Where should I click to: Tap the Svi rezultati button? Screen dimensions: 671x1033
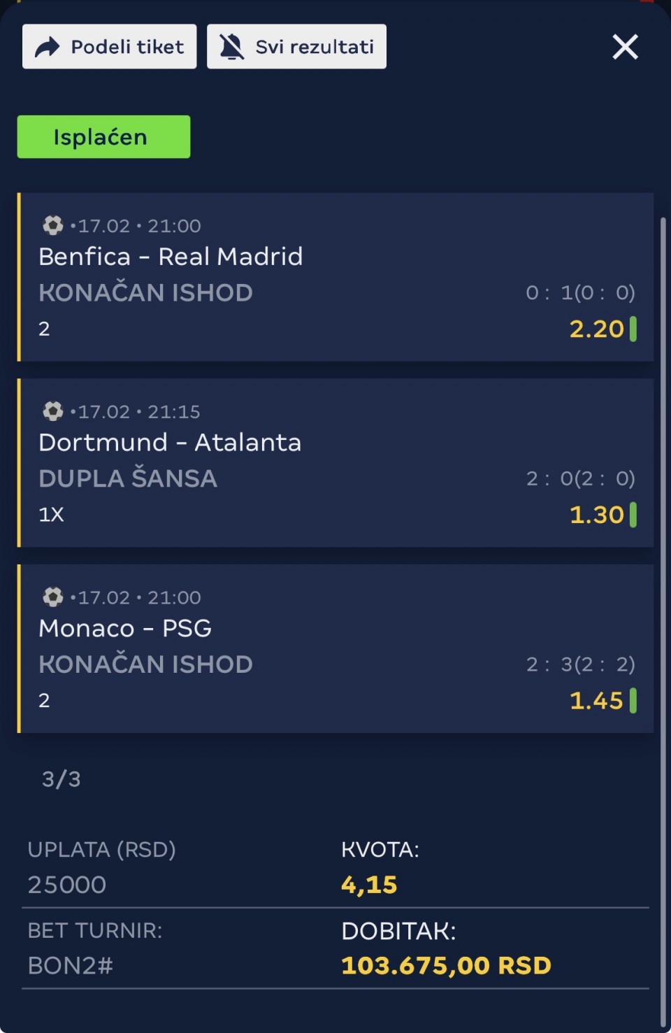click(x=296, y=47)
